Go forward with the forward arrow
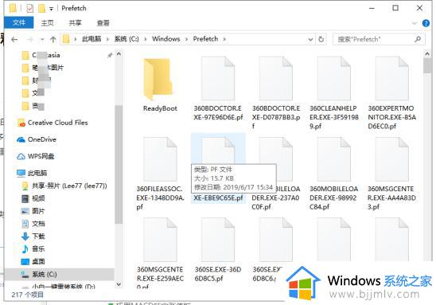The image size is (436, 305). coord(29,40)
